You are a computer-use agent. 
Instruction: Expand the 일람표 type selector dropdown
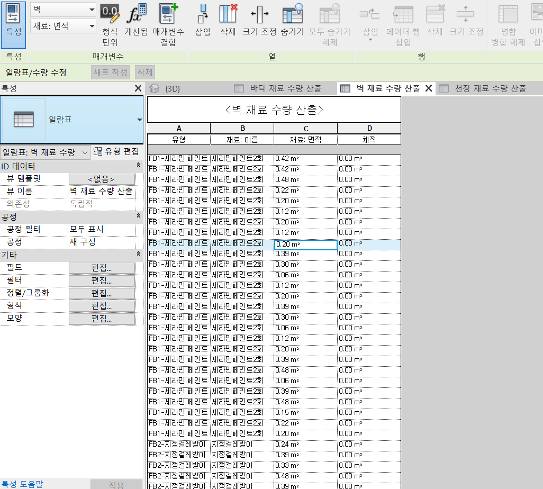pos(139,120)
